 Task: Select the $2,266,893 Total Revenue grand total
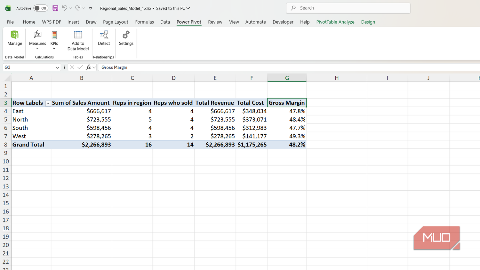[215, 145]
